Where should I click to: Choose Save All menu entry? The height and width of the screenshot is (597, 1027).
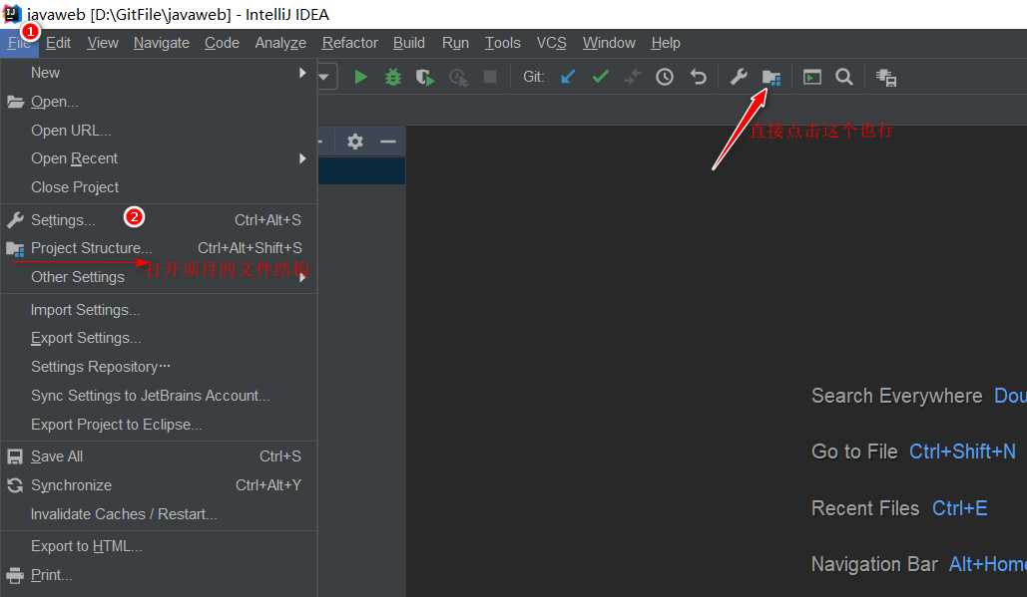159,456
